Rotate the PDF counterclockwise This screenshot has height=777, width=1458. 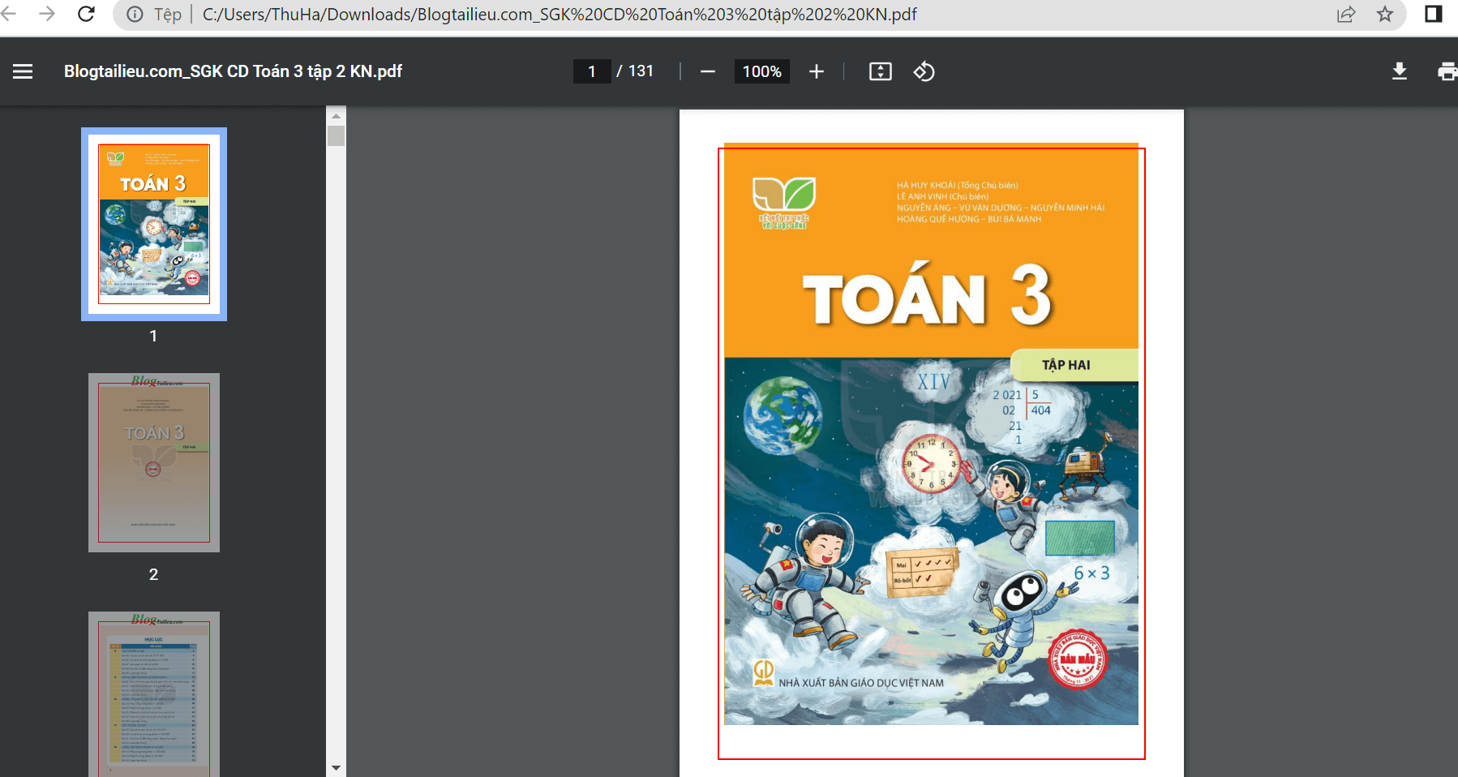[924, 71]
